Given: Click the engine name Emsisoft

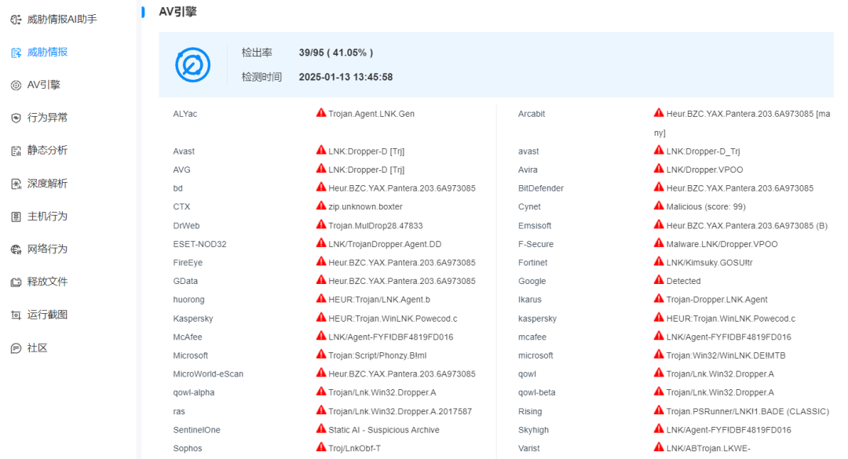Looking at the screenshot, I should point(535,226).
